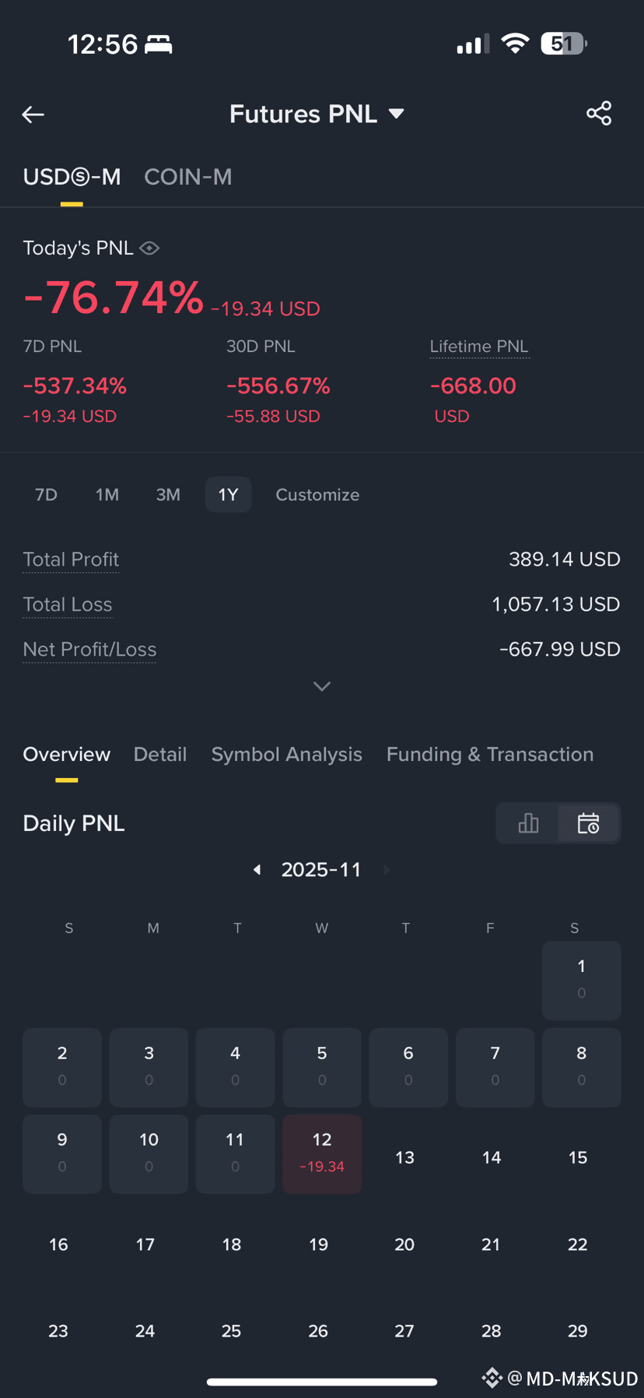Image resolution: width=644 pixels, height=1398 pixels.
Task: Switch to COIN-M tab
Action: click(188, 177)
